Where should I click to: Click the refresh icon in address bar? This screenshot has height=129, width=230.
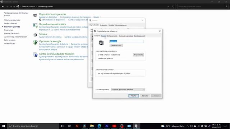173,6
